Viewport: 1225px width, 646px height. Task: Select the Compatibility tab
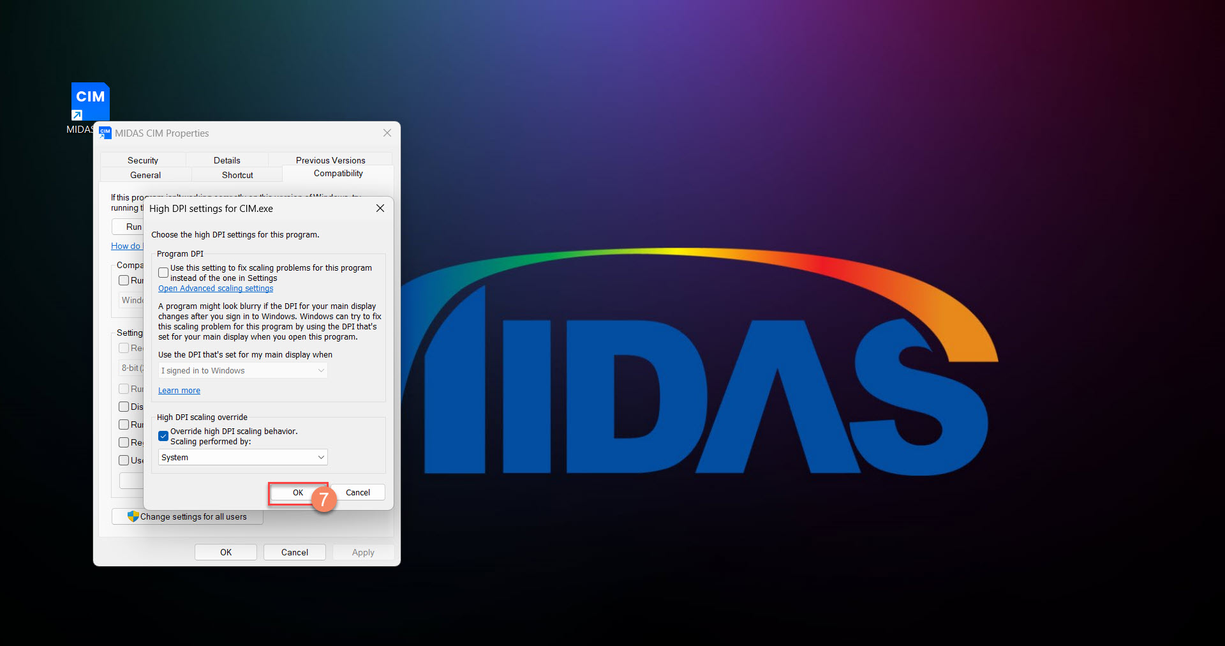click(338, 174)
